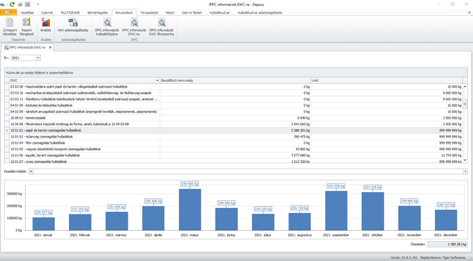Select row 03 03 10 mechanikai elválasztásból
Image resolution: width=473 pixels, height=261 pixels.
pyautogui.click(x=234, y=93)
